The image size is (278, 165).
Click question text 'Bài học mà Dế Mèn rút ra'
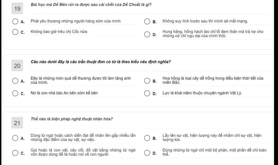[x=91, y=5]
